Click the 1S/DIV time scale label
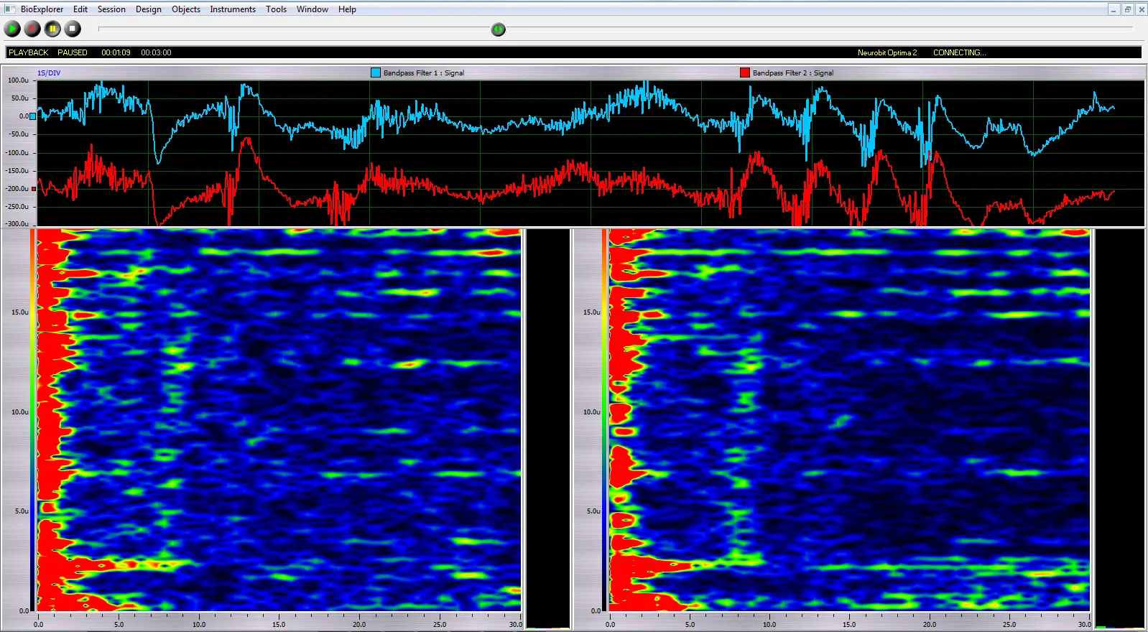This screenshot has height=632, width=1148. point(49,73)
